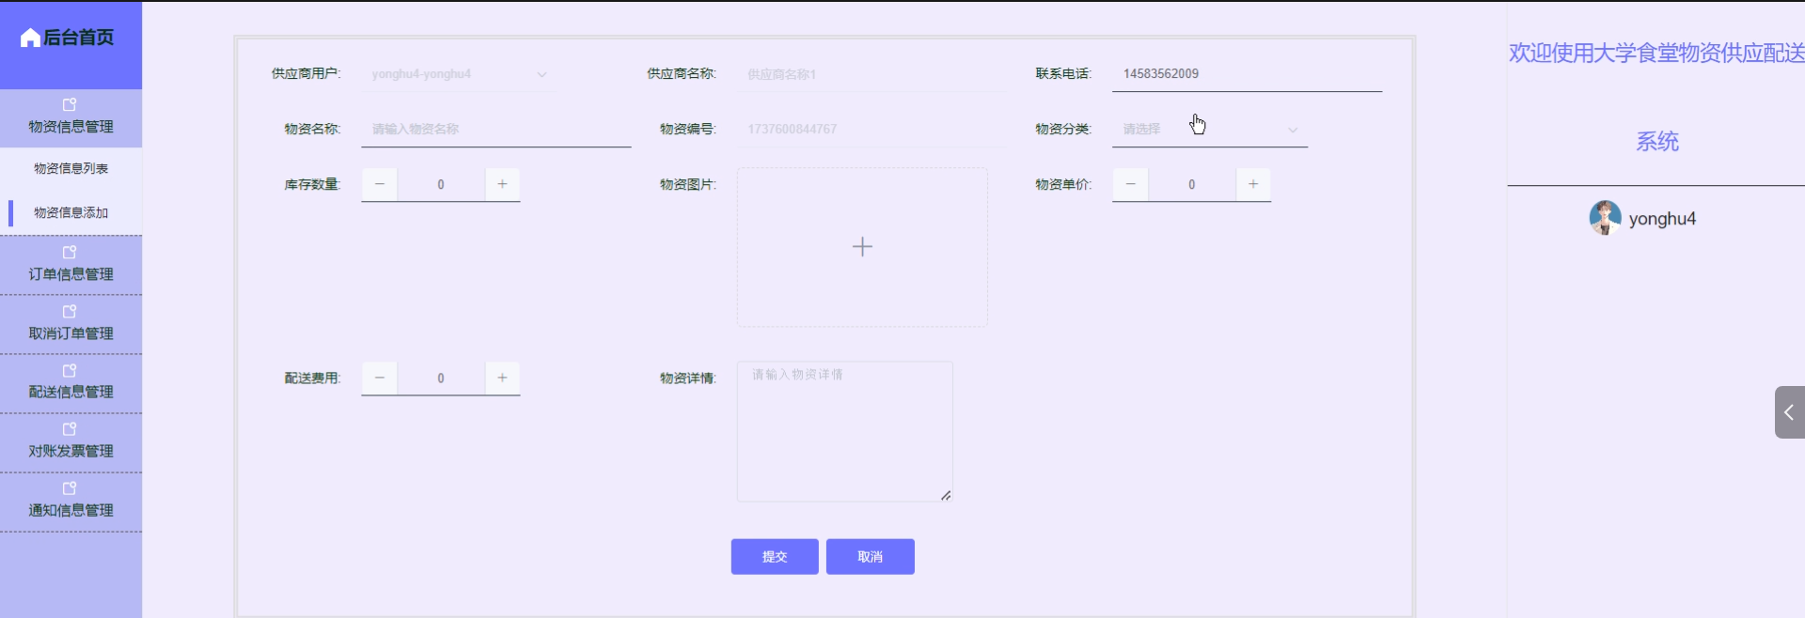Increase 物资单价 with the plus button
The height and width of the screenshot is (618, 1805).
click(x=1253, y=184)
